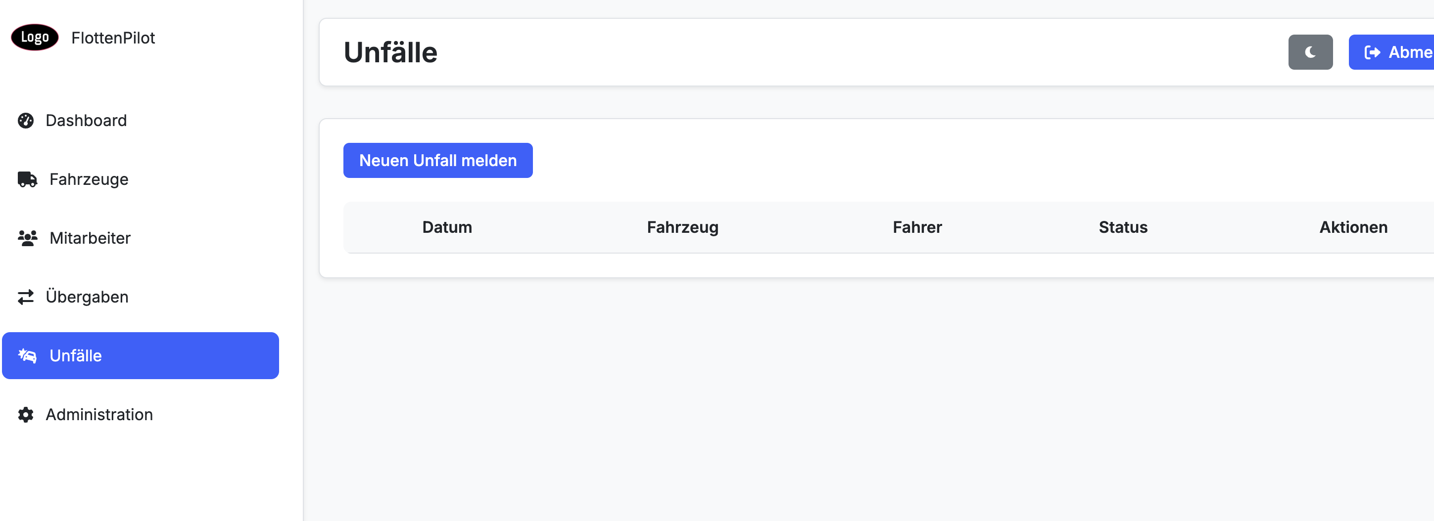Select the Übergaben transfer arrows icon

click(26, 297)
